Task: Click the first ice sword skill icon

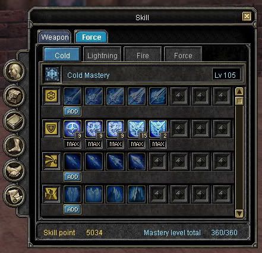Action: click(72, 96)
